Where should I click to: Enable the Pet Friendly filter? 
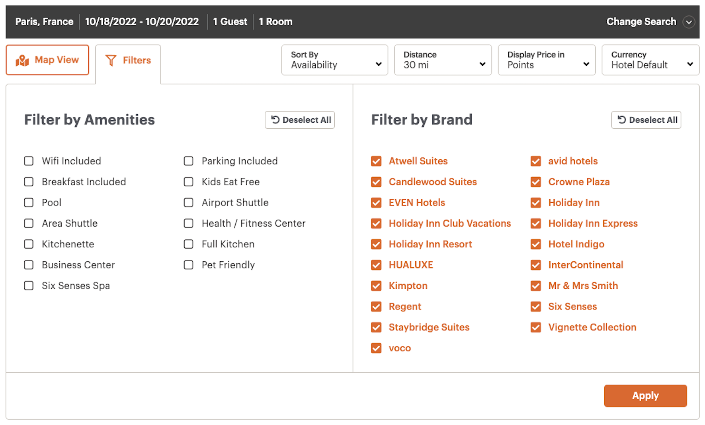pos(188,265)
